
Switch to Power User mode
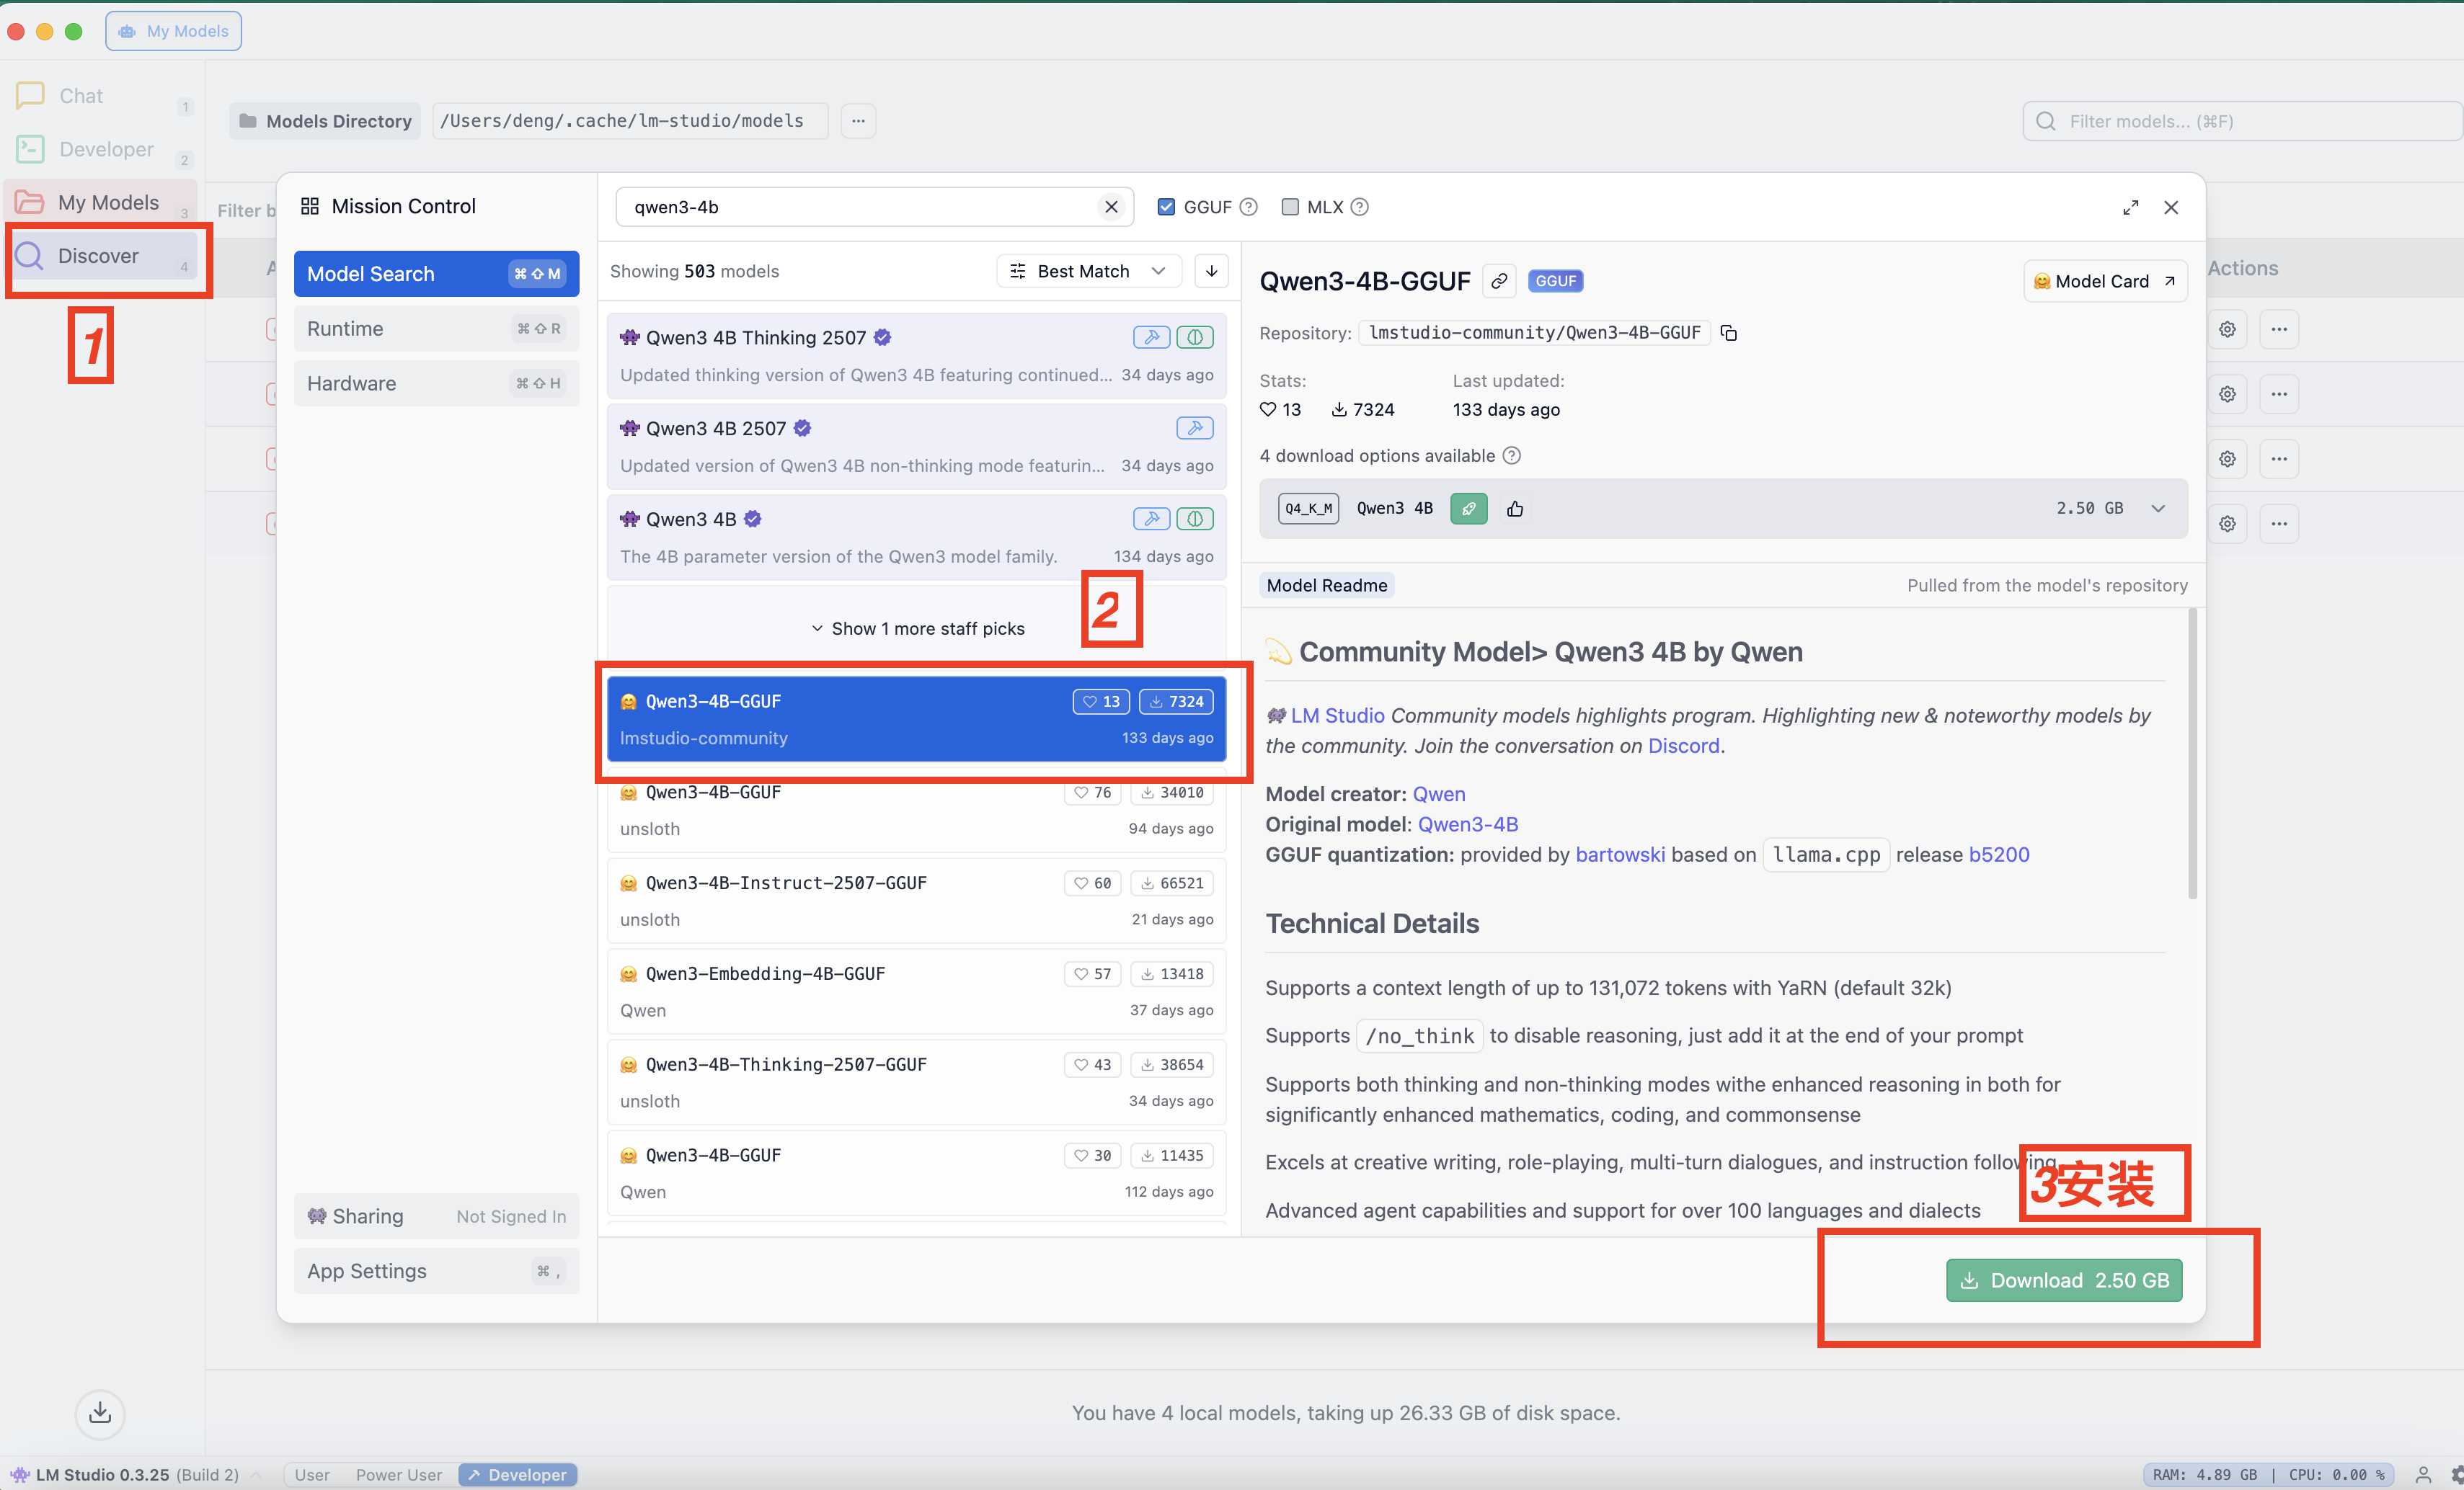[399, 1474]
